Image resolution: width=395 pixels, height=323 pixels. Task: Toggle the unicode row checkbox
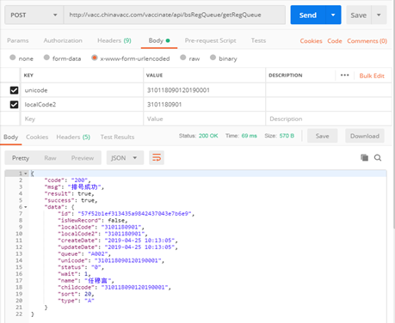coord(14,90)
